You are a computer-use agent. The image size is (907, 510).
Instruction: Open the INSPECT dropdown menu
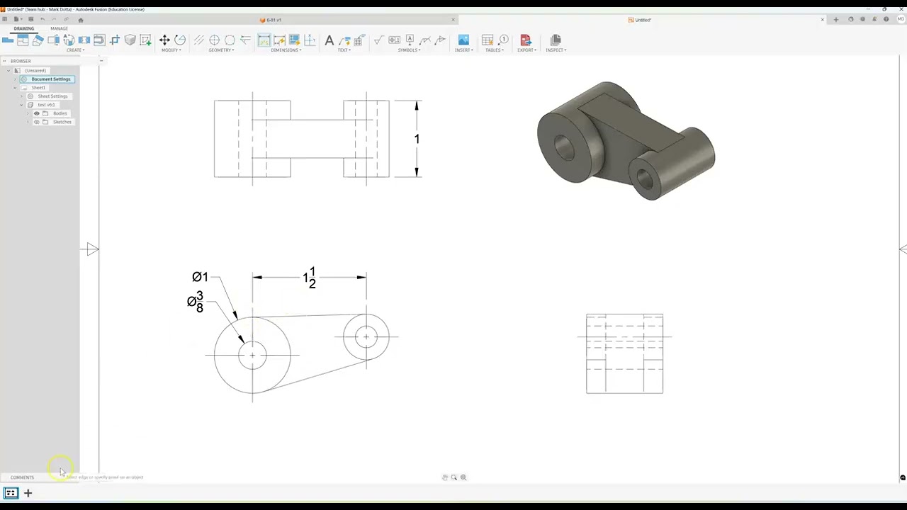(556, 50)
